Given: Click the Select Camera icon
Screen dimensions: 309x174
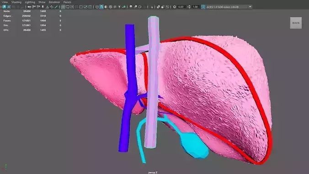Looking at the screenshot, I should pyautogui.click(x=29, y=7).
